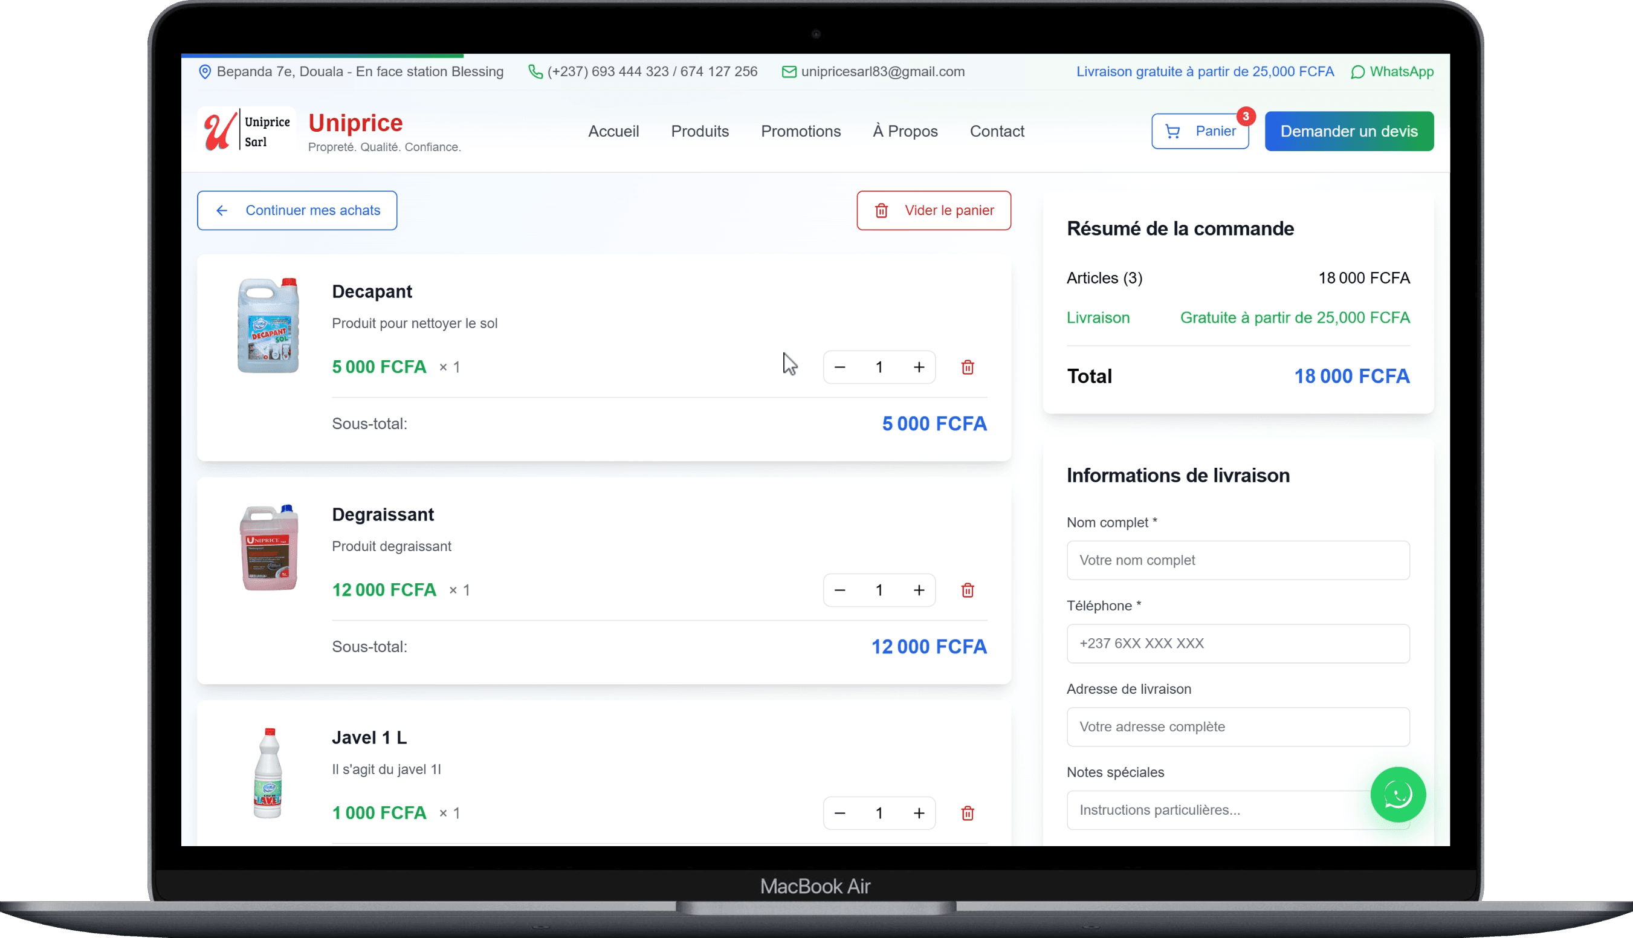The height and width of the screenshot is (938, 1633).
Task: Decrease quantity of Degraissant
Action: [x=839, y=590]
